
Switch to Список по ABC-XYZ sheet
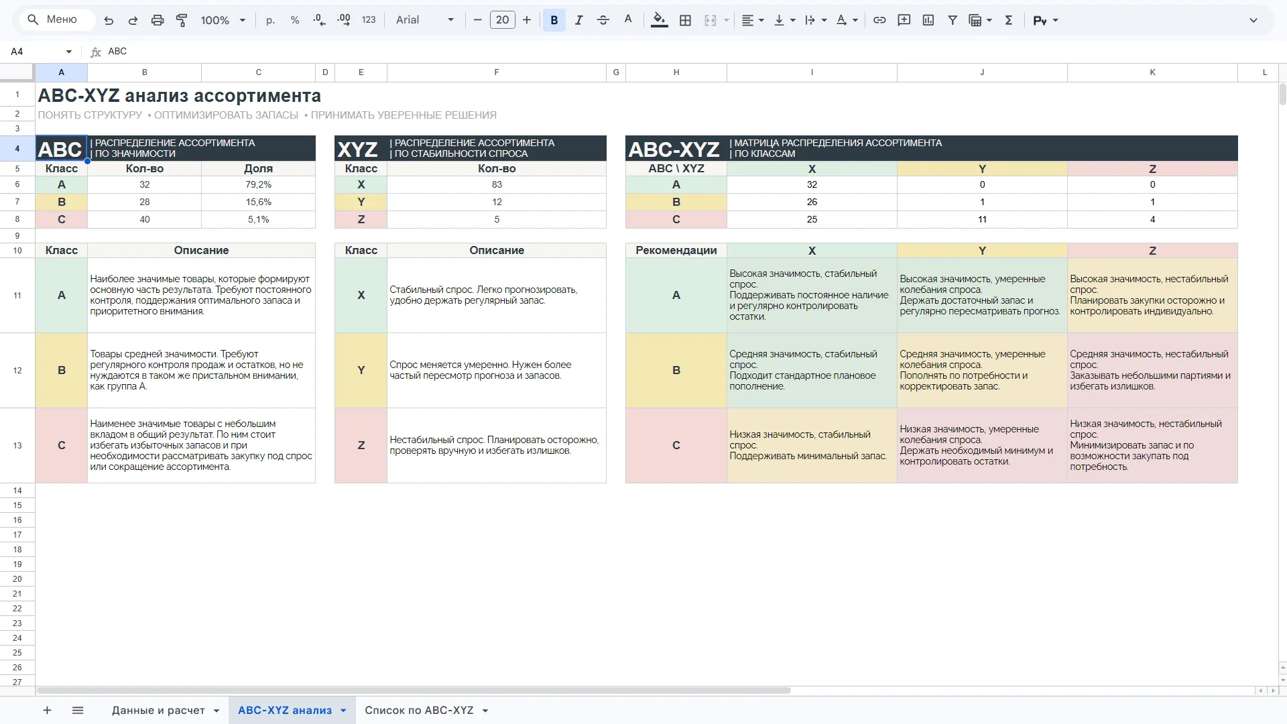[419, 710]
